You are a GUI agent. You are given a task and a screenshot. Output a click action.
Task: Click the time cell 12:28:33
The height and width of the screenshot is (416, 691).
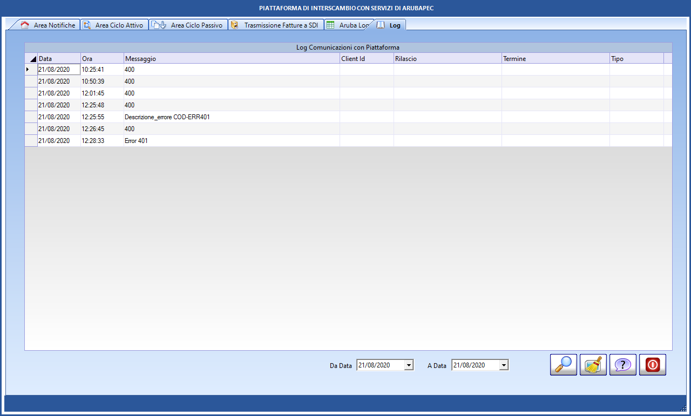pos(102,141)
